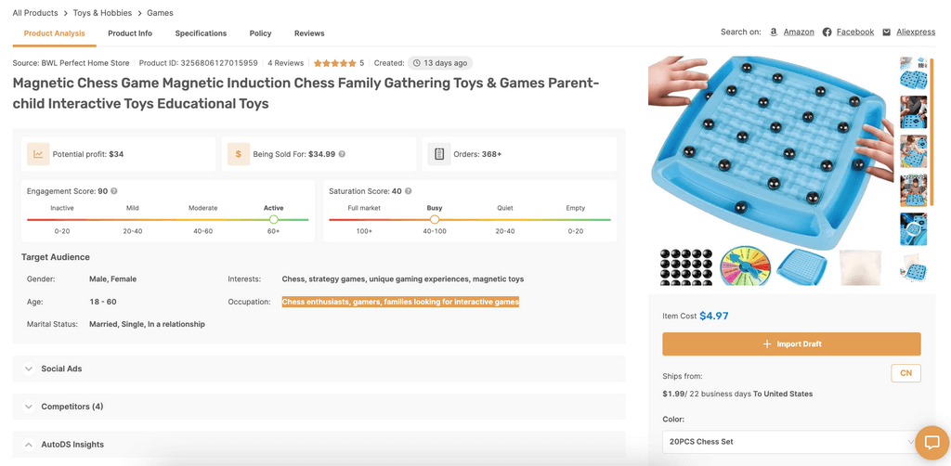Click the Import Draft button
951x466 pixels.
(x=791, y=344)
